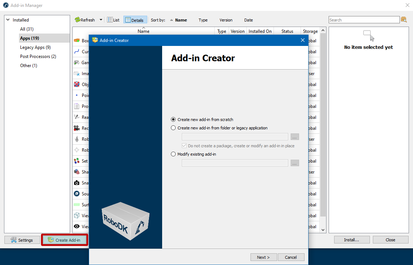
Task: Click the eye icon in the last row
Action: (77, 227)
